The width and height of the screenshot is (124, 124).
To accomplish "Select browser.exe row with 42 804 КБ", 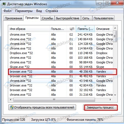I will point(60,85).
